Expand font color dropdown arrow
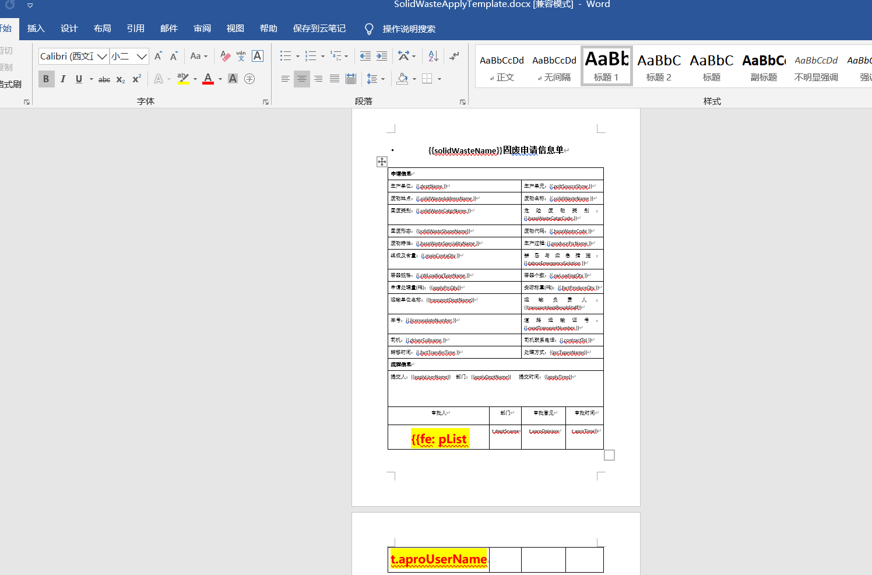The image size is (872, 575). (x=220, y=79)
